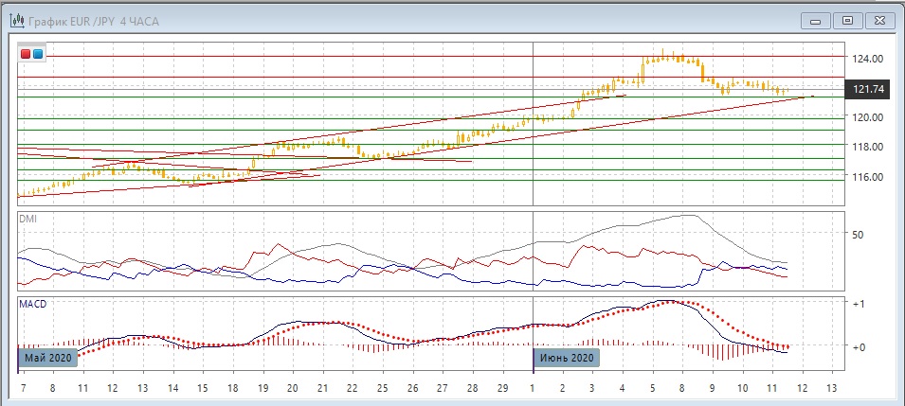Minimize the EUR/JPY chart window

[x=816, y=20]
